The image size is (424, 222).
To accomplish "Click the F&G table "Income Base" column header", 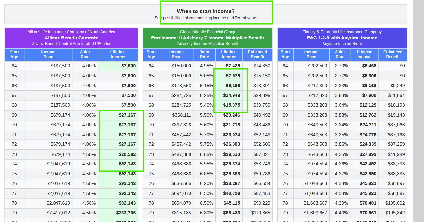I will (311, 54).
